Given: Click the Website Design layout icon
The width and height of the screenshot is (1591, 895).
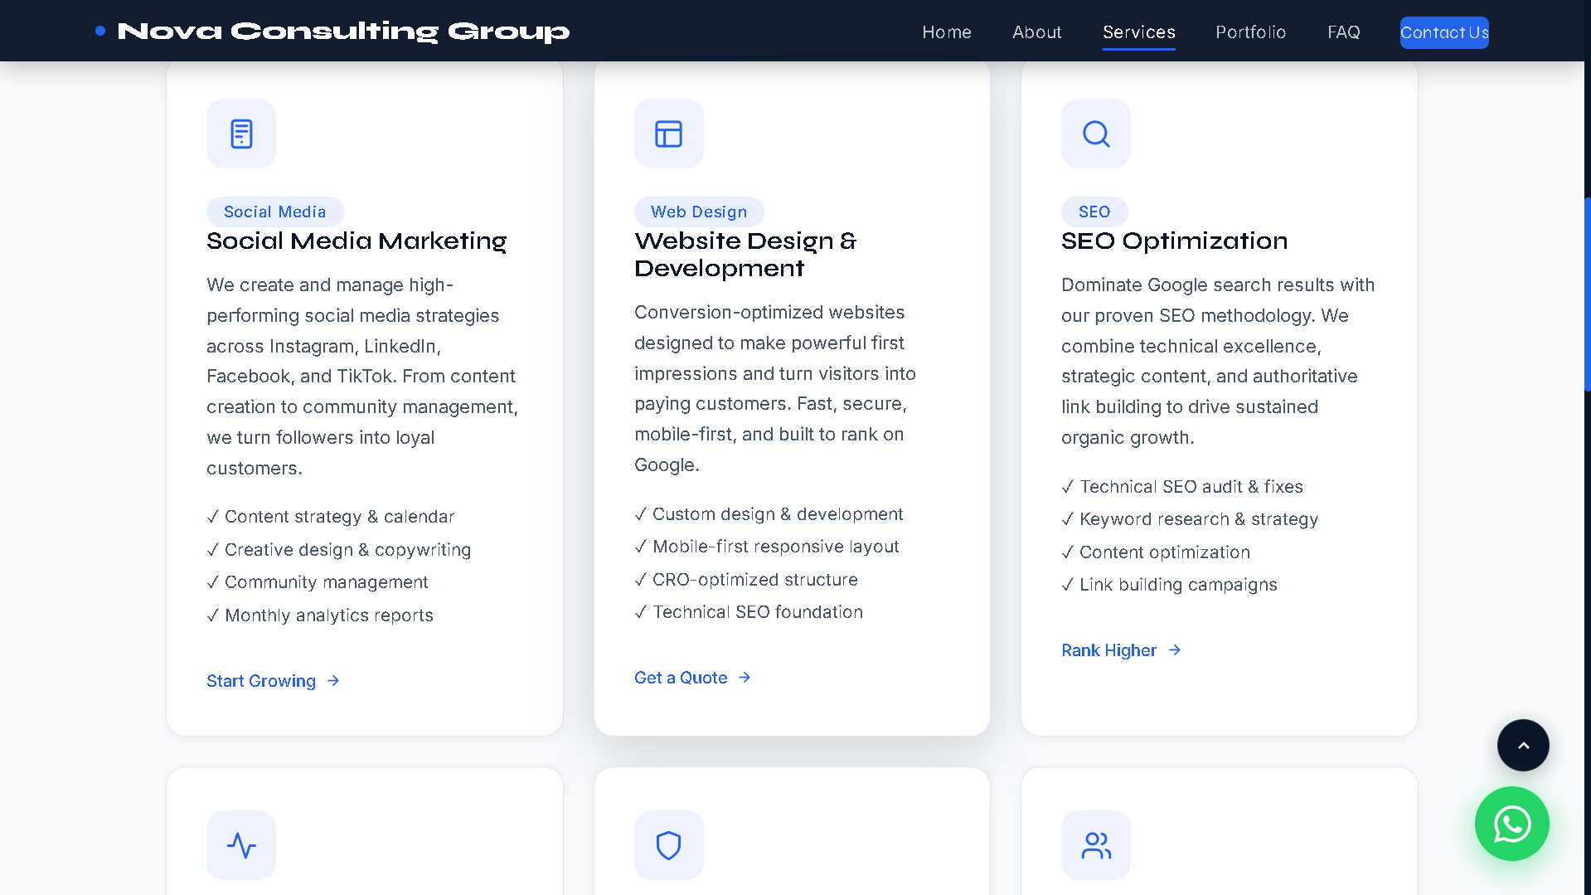Looking at the screenshot, I should pos(668,134).
